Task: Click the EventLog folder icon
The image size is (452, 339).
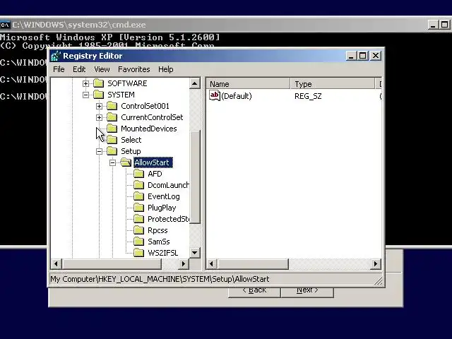Action: (x=138, y=196)
